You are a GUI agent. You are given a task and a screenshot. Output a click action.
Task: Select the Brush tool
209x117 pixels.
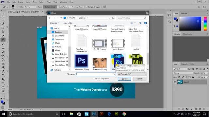tap(3, 44)
